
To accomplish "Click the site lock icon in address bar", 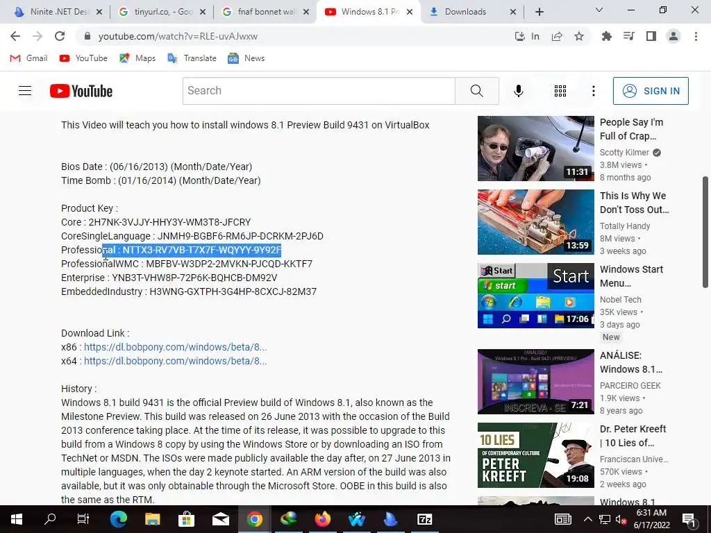I will coord(87,36).
